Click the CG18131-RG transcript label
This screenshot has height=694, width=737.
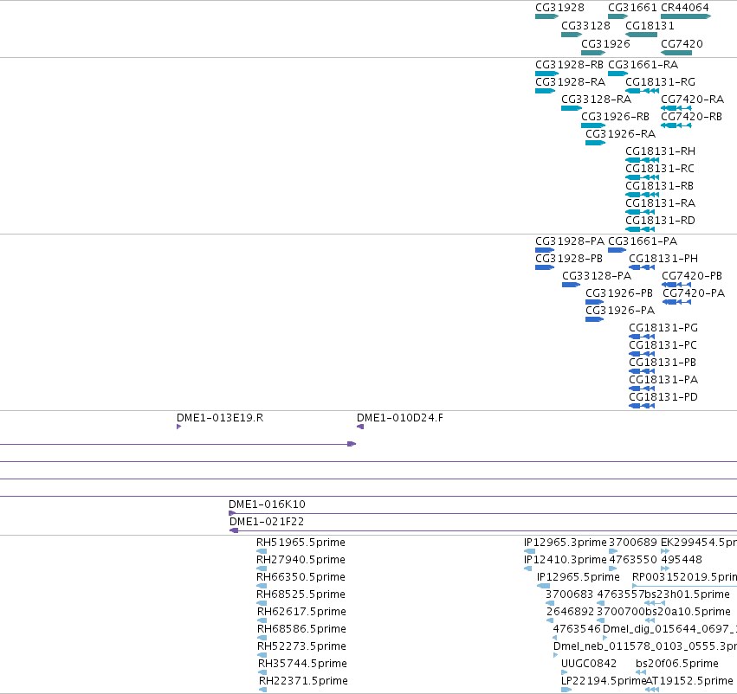click(x=661, y=81)
